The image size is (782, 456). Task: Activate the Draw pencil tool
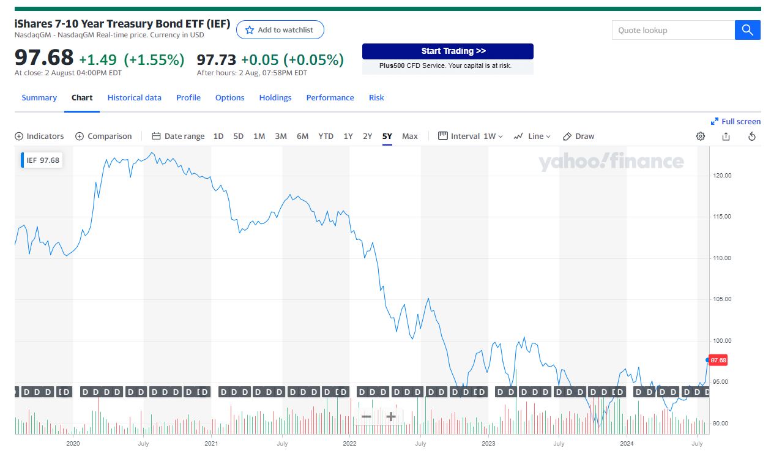coord(578,136)
